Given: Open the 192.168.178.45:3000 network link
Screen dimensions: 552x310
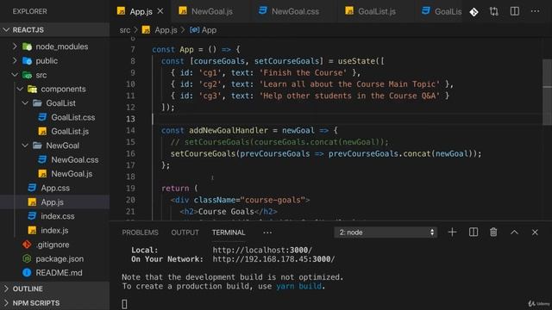Looking at the screenshot, I should pyautogui.click(x=273, y=259).
